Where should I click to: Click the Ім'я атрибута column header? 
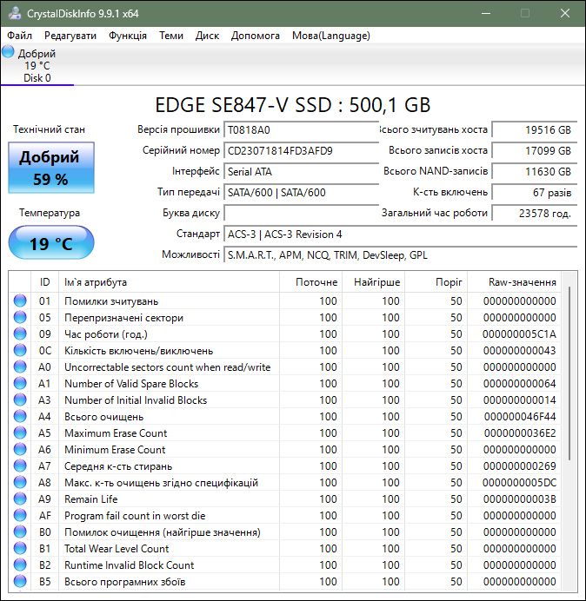169,282
